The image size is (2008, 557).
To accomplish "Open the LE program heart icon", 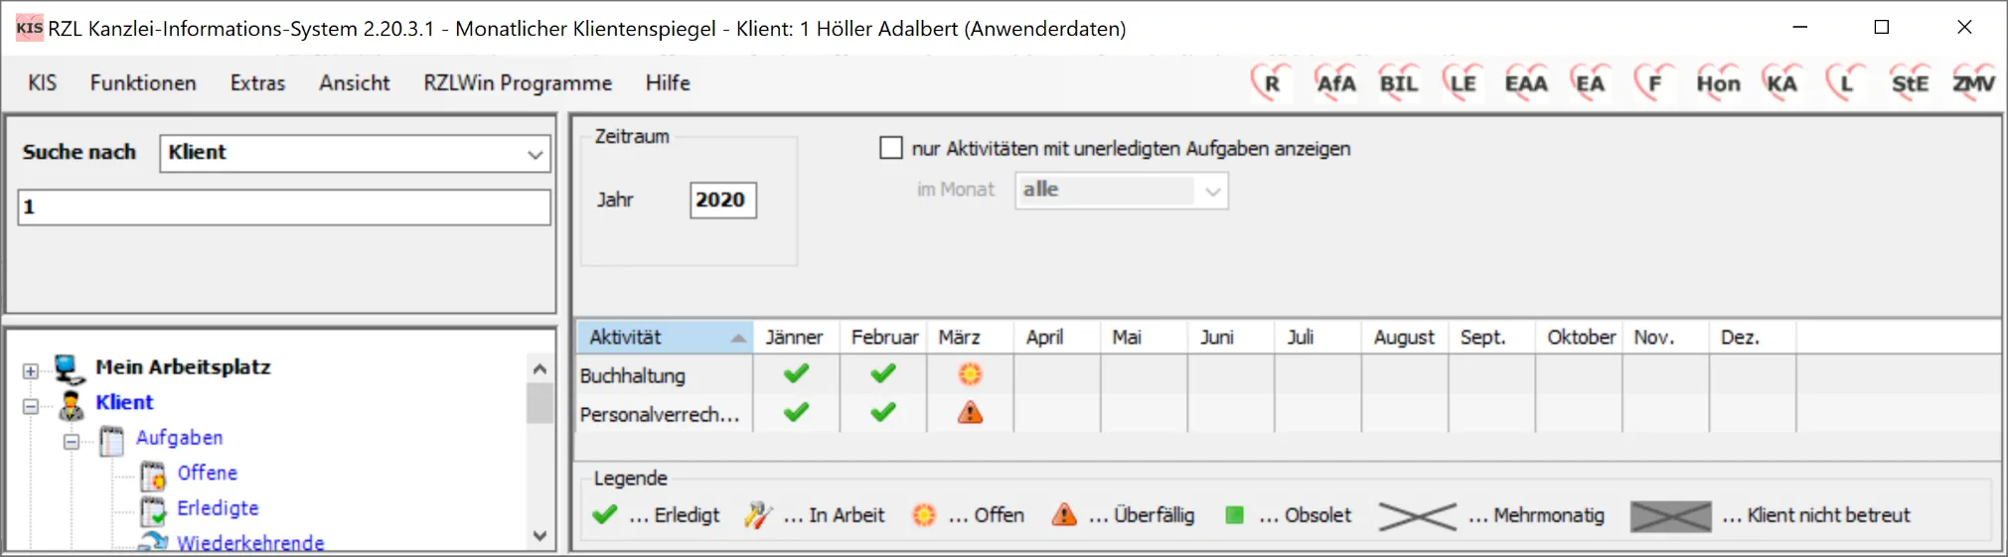I will pyautogui.click(x=1462, y=82).
